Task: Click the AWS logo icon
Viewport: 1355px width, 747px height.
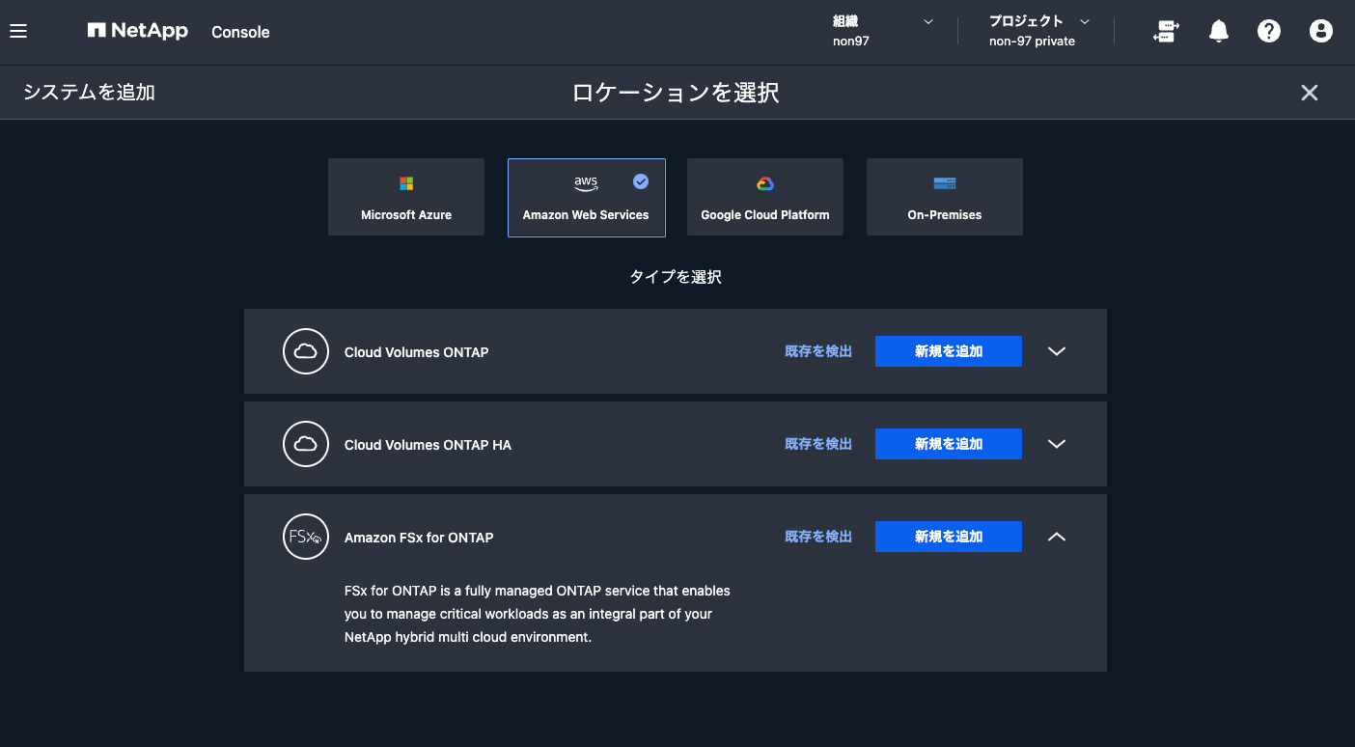Action: tap(586, 183)
